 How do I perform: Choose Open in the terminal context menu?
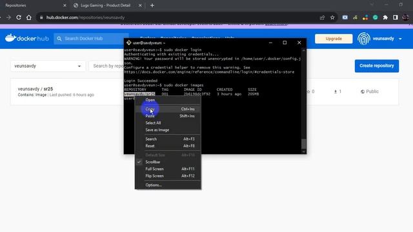[168, 100]
